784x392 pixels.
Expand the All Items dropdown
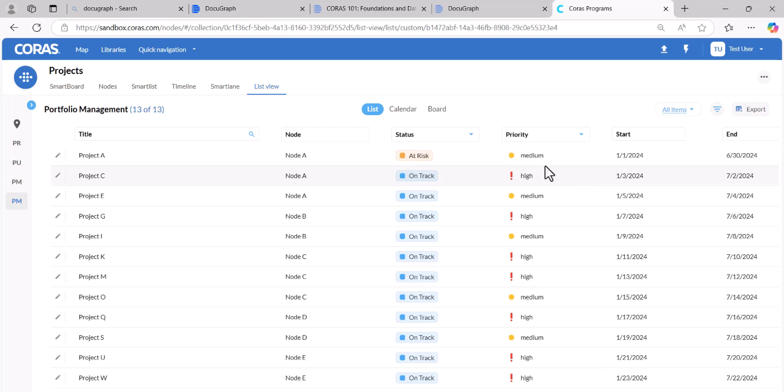pos(678,110)
